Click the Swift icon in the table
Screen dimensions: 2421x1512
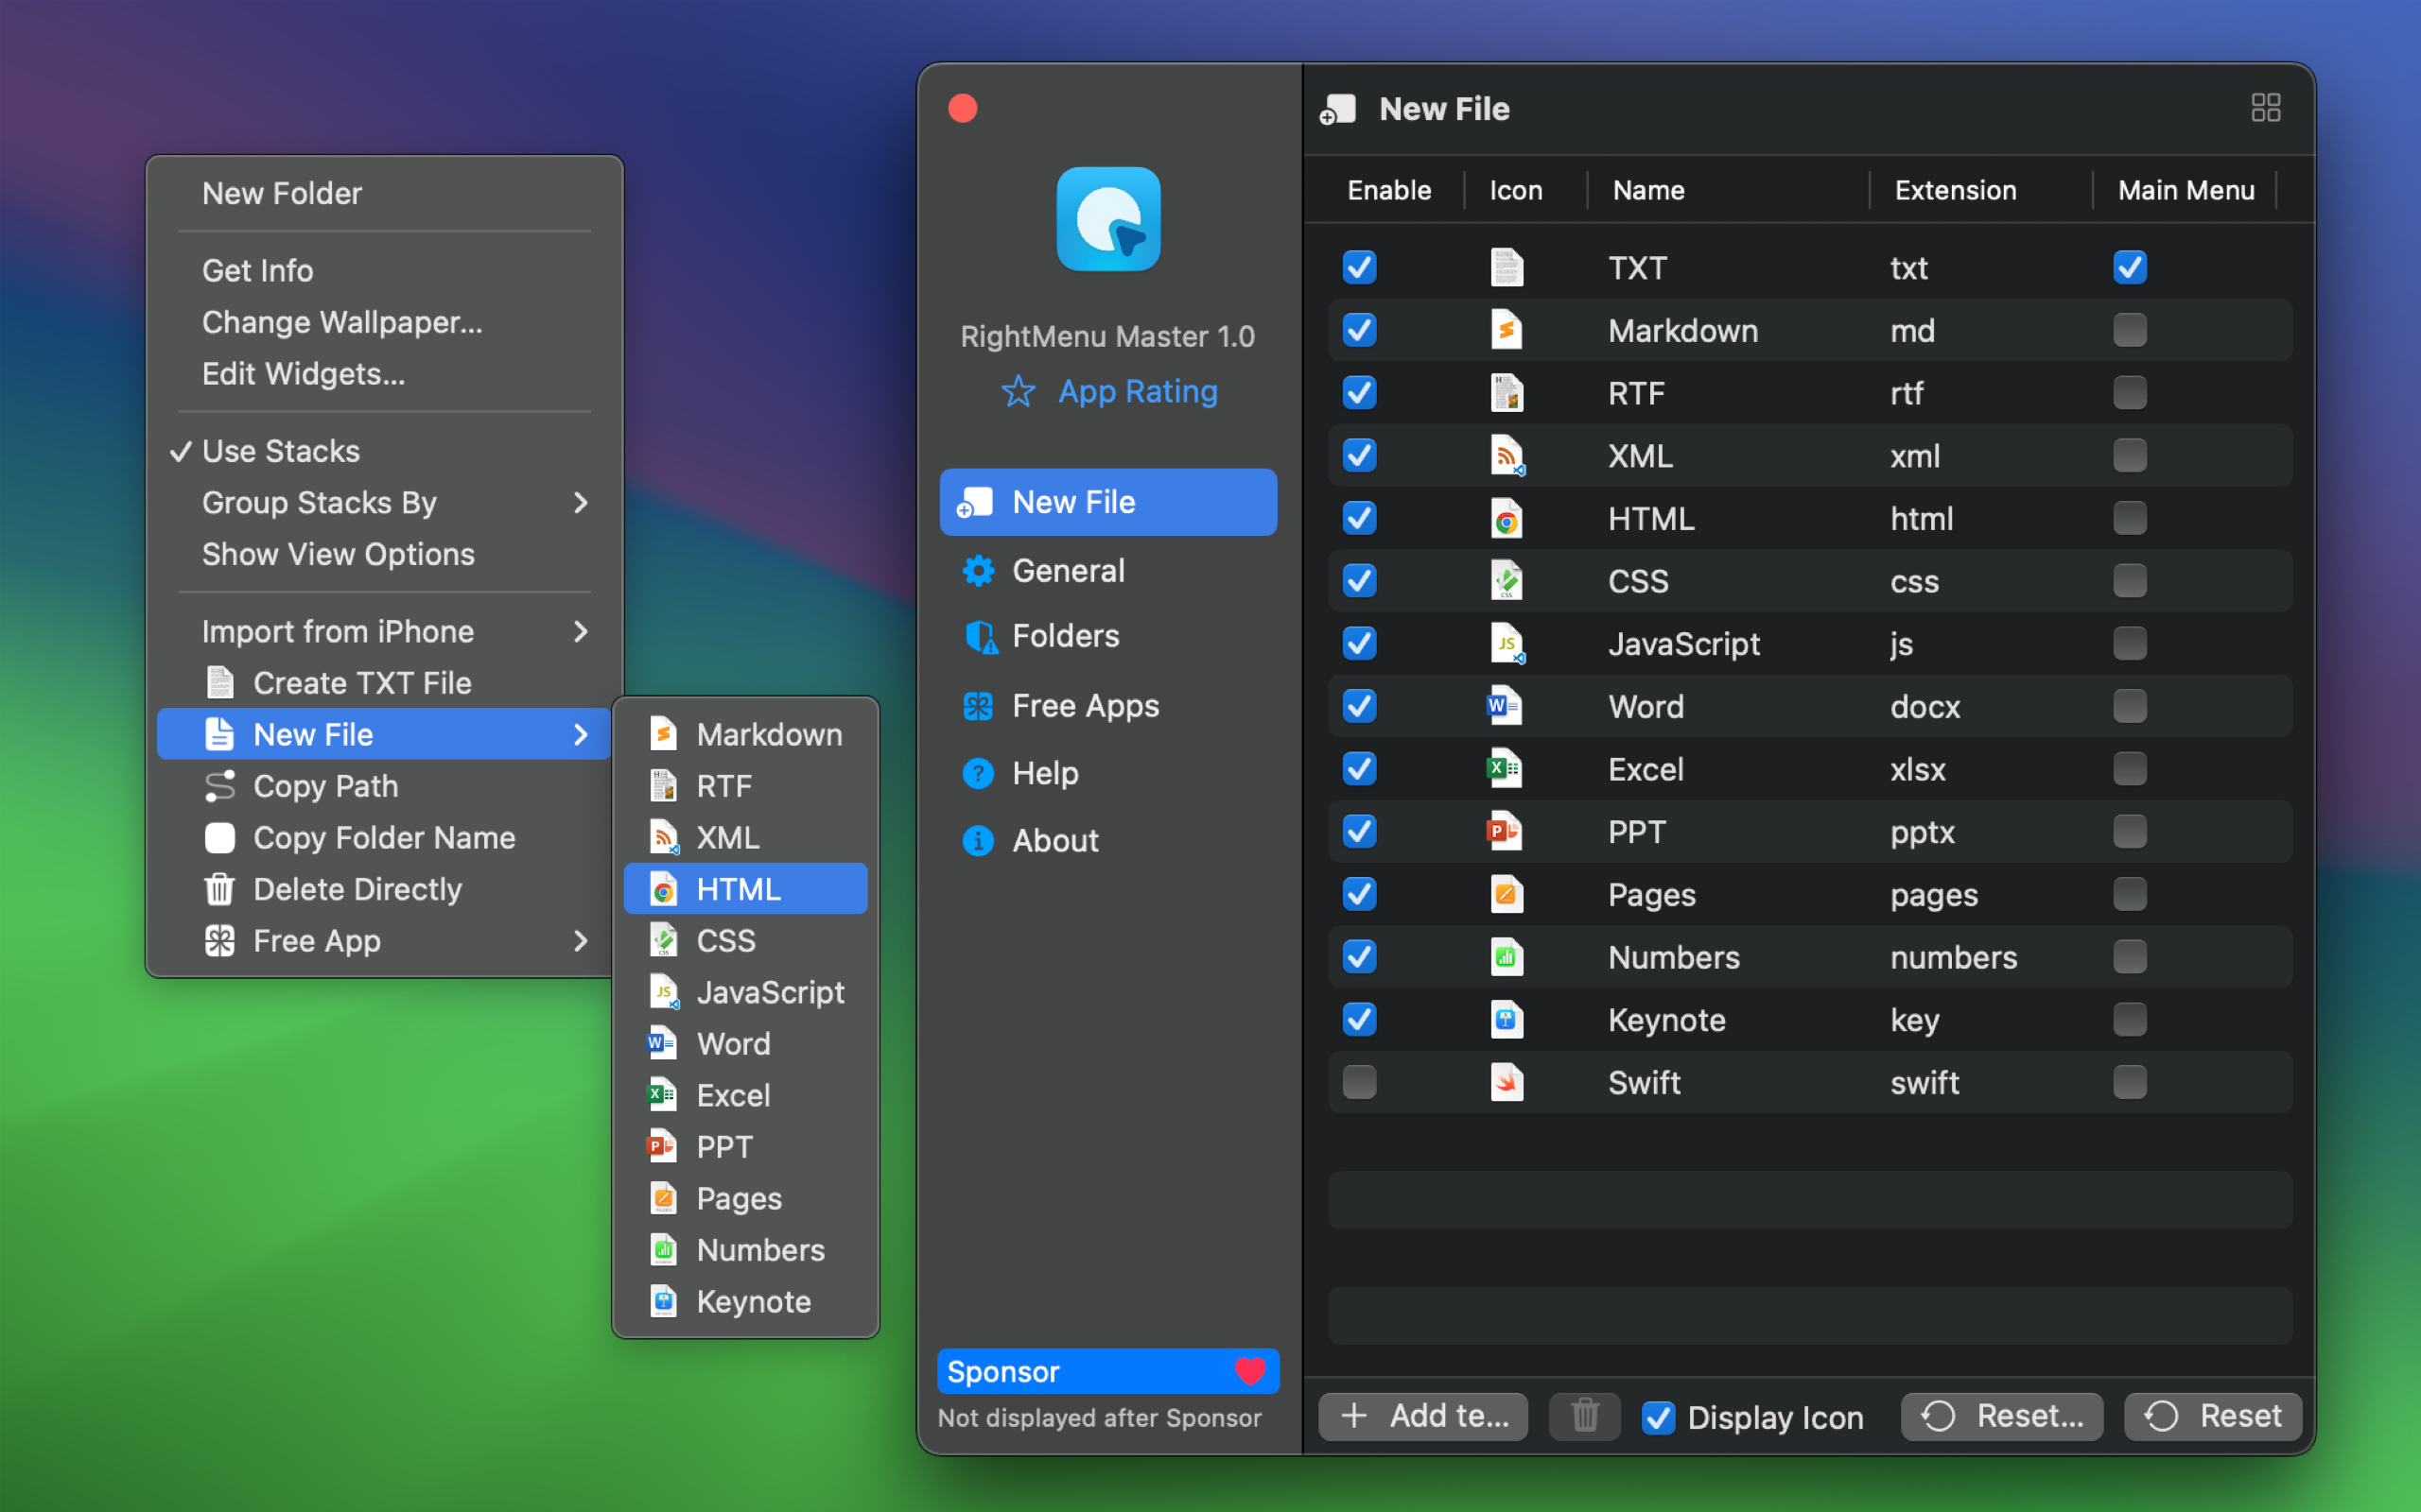click(x=1507, y=1082)
